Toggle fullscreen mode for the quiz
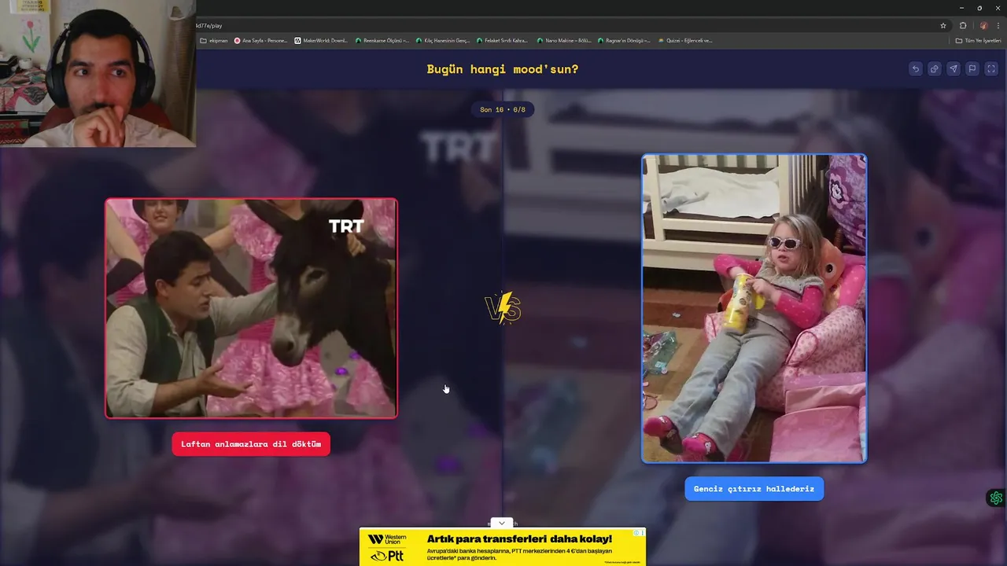Screen dimensions: 1007x566 991,69
